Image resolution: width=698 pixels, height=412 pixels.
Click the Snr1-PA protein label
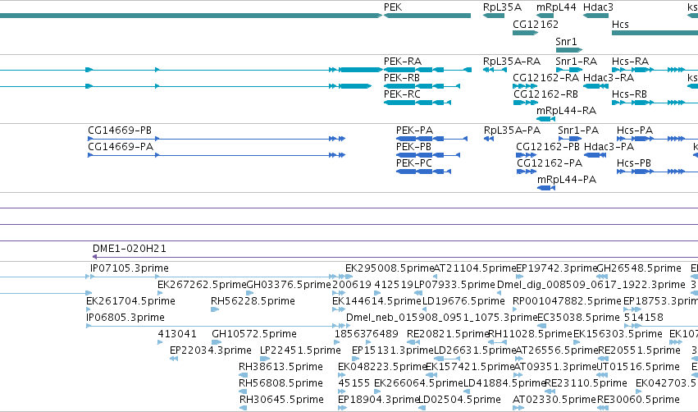tap(578, 130)
